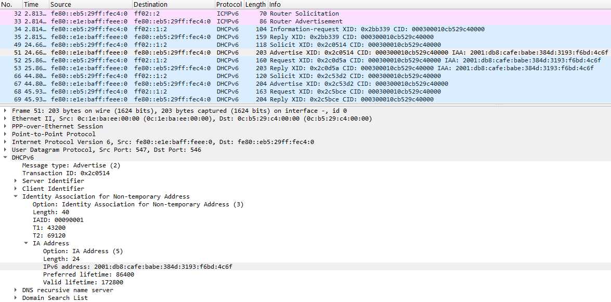Collapse the DHCPv6 section

pyautogui.click(x=5, y=157)
